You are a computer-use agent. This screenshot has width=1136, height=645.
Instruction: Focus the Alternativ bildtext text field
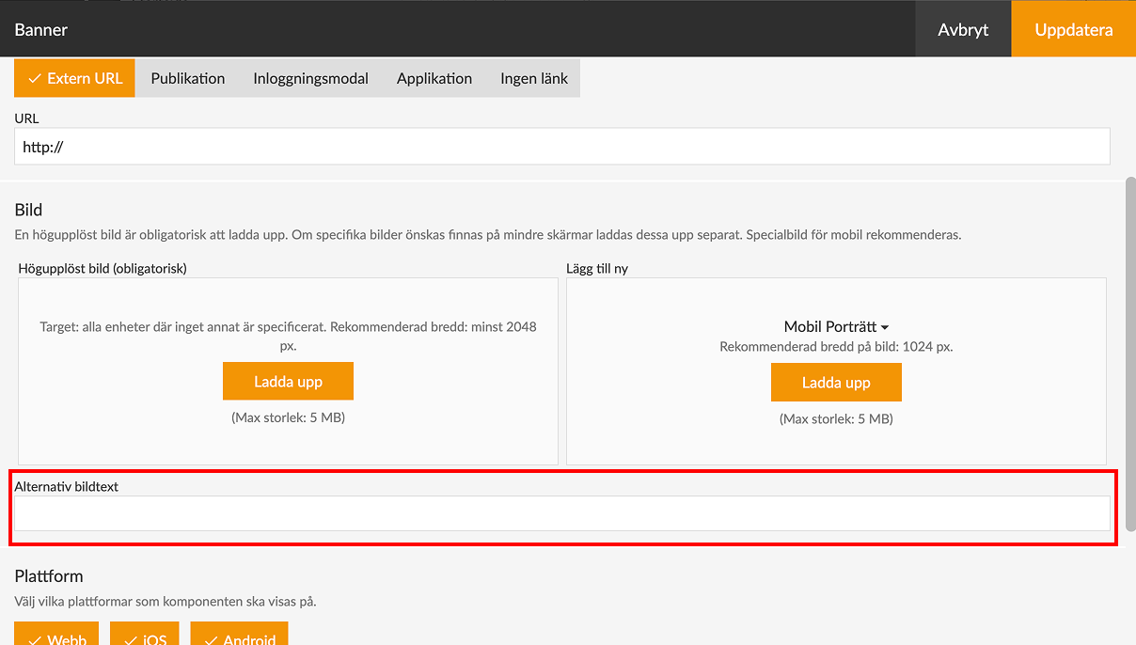click(x=561, y=513)
